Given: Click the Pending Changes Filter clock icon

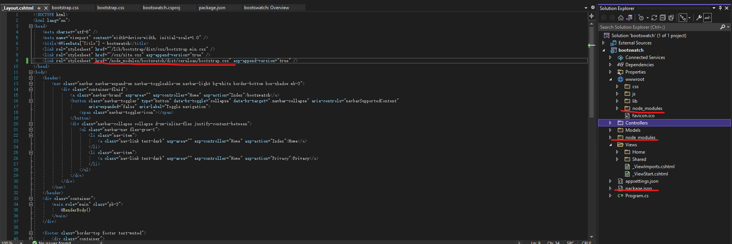Looking at the screenshot, I should point(641,18).
